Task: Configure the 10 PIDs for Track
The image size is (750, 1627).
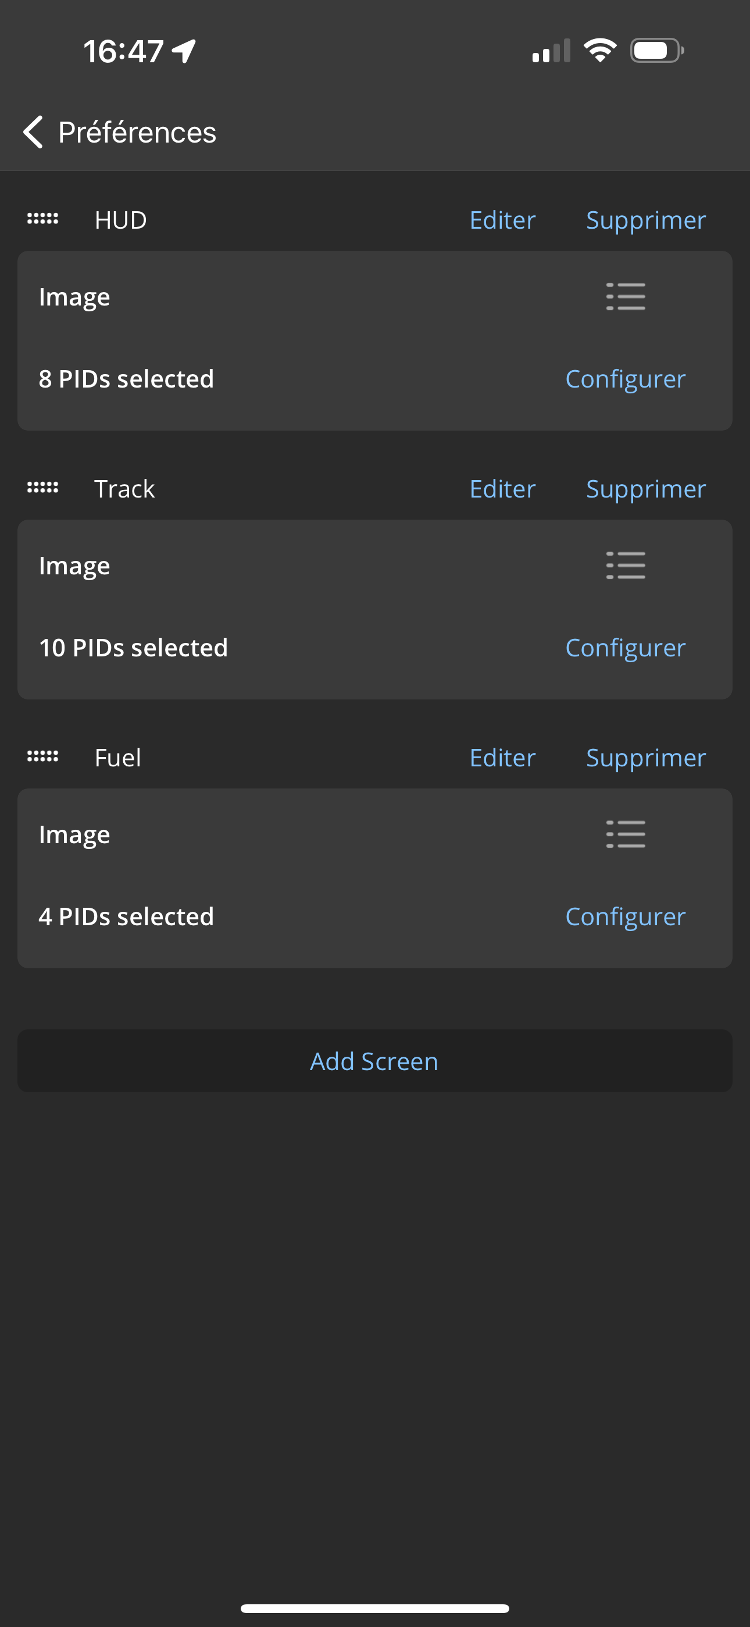Action: click(625, 648)
